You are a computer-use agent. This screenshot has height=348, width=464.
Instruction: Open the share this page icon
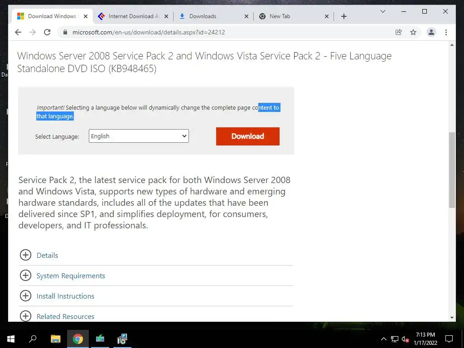[x=399, y=32]
